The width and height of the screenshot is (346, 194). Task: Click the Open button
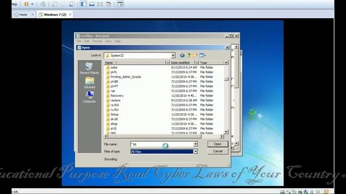click(x=218, y=144)
